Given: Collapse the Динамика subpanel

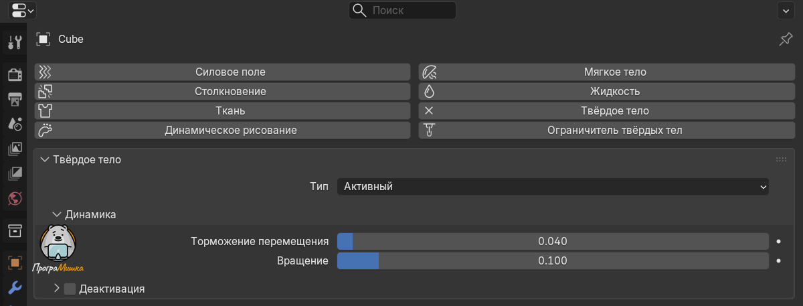Looking at the screenshot, I should tap(57, 215).
